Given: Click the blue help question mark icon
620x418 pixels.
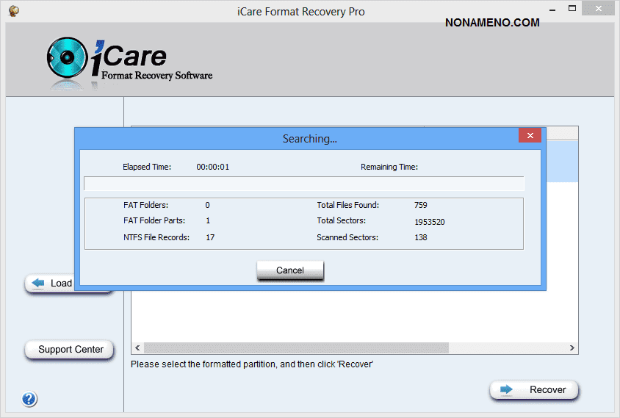Looking at the screenshot, I should point(29,400).
